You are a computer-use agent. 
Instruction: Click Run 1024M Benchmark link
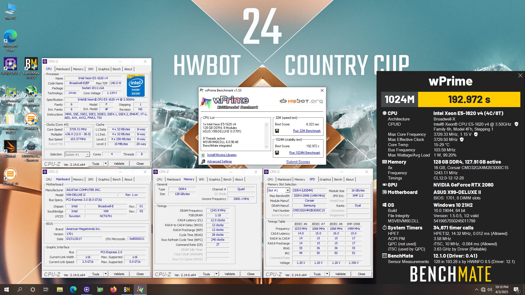(x=305, y=153)
